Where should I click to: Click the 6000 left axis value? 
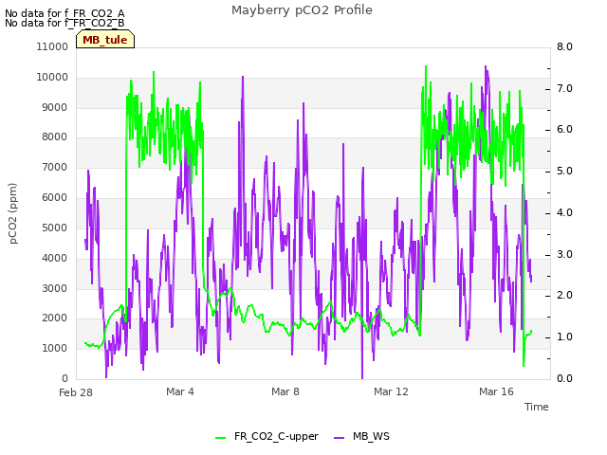[55, 197]
